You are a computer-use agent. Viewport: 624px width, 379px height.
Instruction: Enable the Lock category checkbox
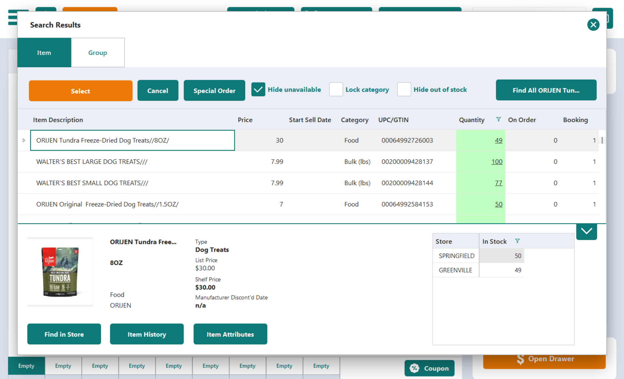[336, 89]
